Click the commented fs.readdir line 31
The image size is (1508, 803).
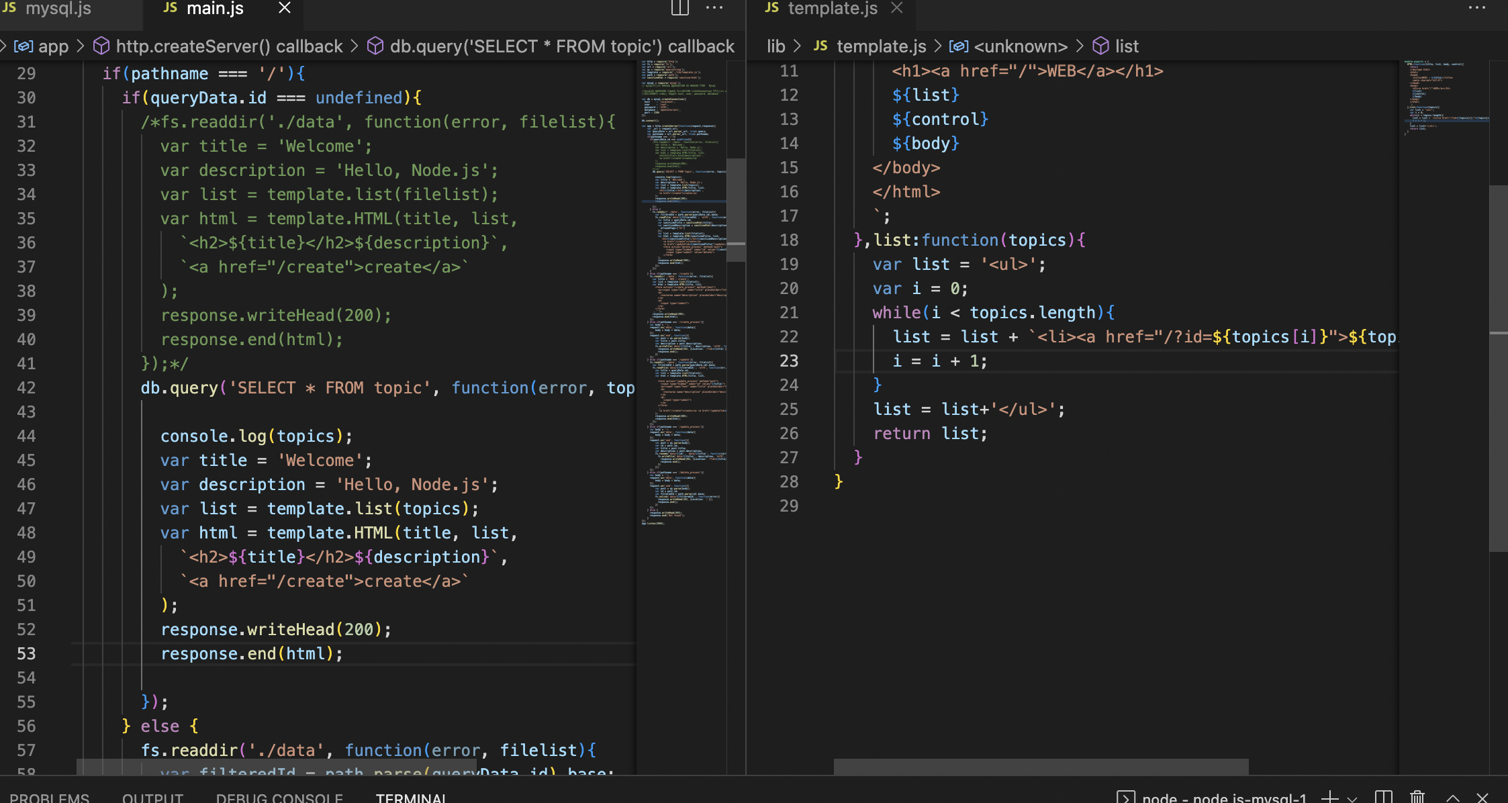coord(378,122)
